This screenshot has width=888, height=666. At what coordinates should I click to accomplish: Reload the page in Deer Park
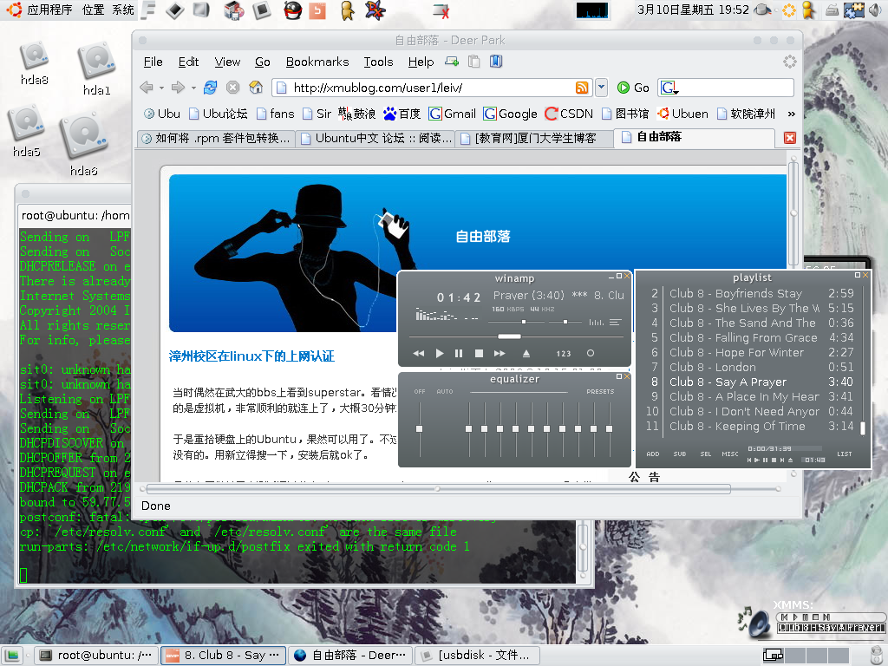(x=211, y=88)
